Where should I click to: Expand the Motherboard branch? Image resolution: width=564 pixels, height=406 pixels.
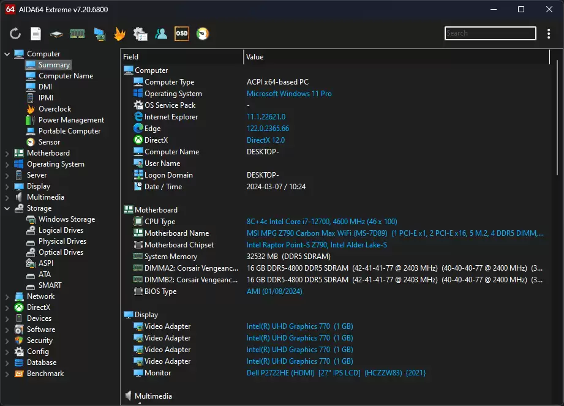coord(6,152)
